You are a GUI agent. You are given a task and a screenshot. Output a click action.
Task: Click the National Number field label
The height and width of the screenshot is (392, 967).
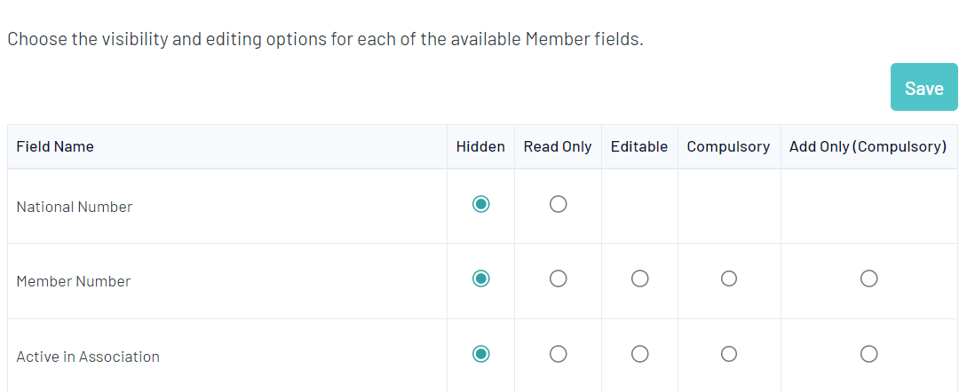tap(75, 207)
